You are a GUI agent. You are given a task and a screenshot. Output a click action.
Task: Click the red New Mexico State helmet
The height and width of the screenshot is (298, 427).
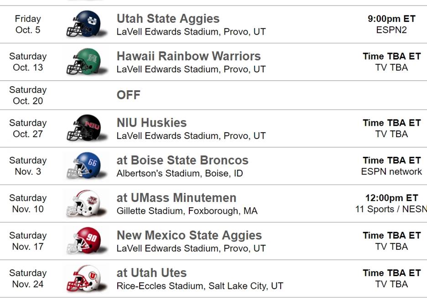coord(85,241)
